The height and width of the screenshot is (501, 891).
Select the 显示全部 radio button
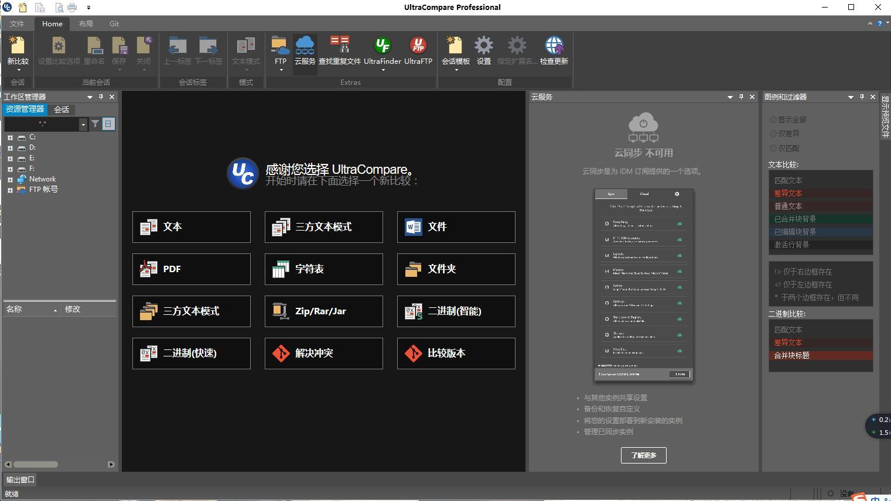pyautogui.click(x=773, y=119)
